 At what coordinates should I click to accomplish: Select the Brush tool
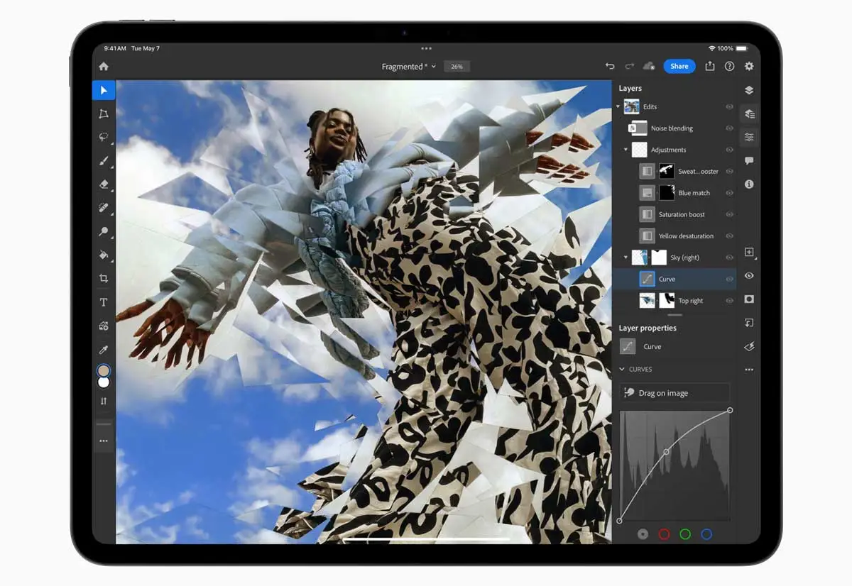[x=104, y=160]
